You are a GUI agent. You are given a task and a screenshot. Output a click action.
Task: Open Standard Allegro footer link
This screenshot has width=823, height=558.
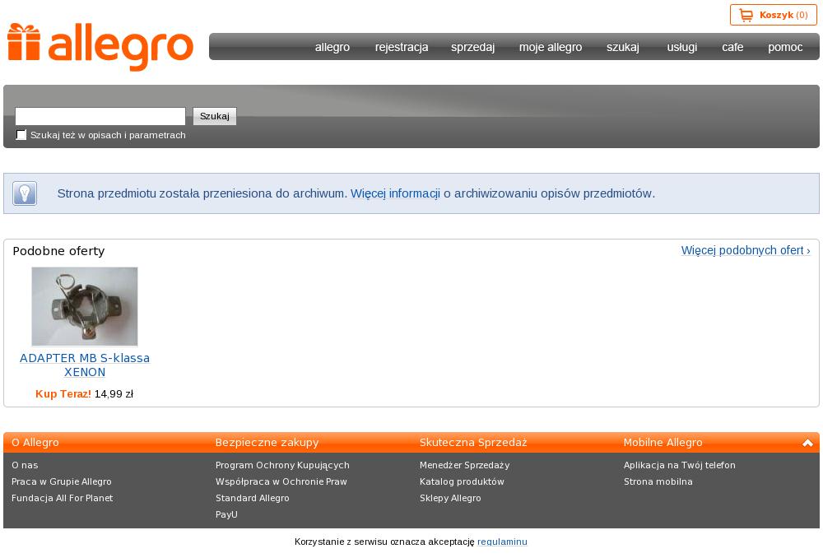pos(252,498)
